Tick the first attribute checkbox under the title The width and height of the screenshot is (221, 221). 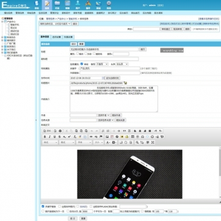coord(78,54)
